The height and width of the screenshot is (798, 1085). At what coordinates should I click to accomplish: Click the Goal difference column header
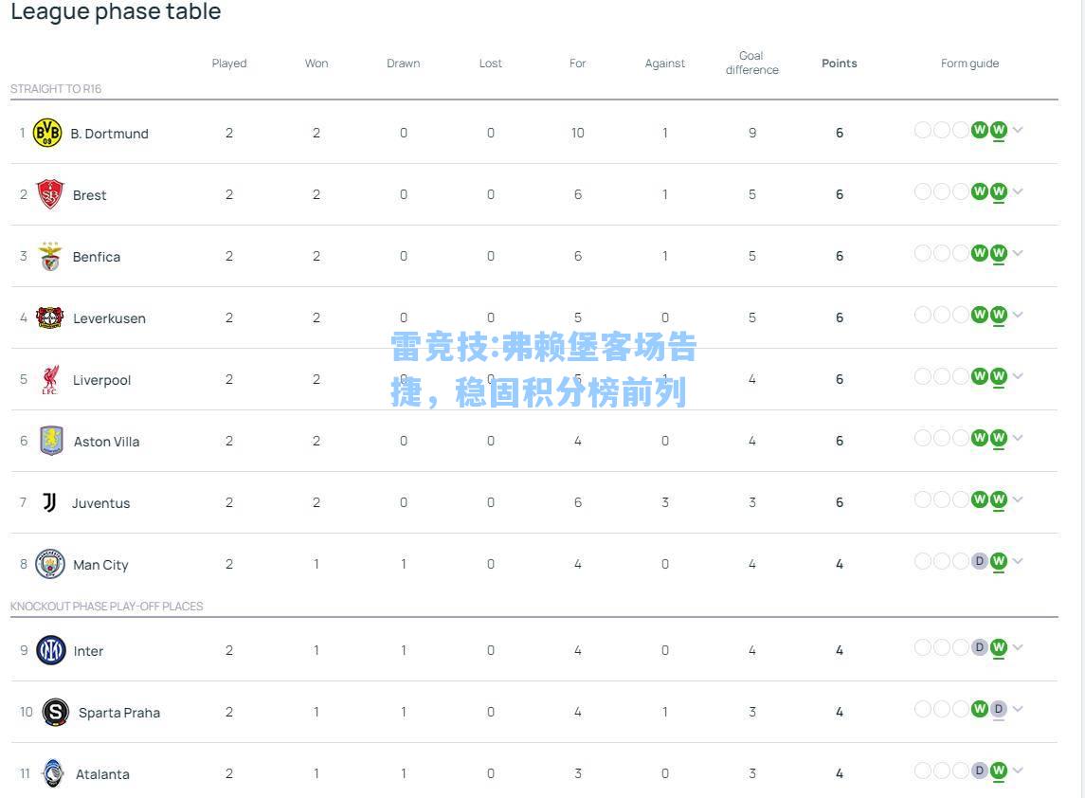pyautogui.click(x=752, y=63)
